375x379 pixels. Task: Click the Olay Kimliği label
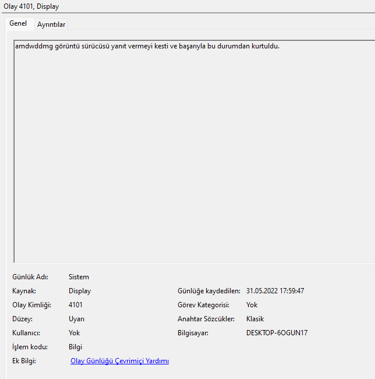pos(31,305)
